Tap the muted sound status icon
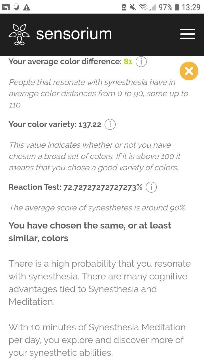The height and width of the screenshot is (362, 204). tap(133, 7)
